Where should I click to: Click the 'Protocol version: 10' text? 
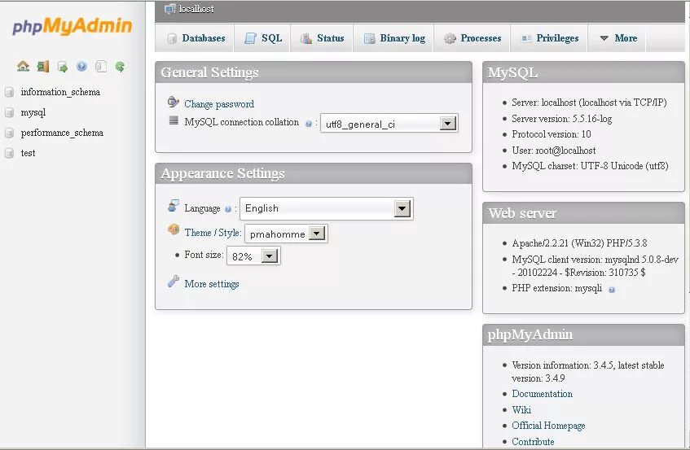(x=551, y=134)
